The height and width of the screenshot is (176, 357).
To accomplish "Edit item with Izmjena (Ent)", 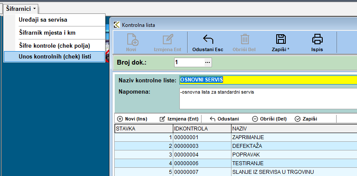I will tap(179, 119).
